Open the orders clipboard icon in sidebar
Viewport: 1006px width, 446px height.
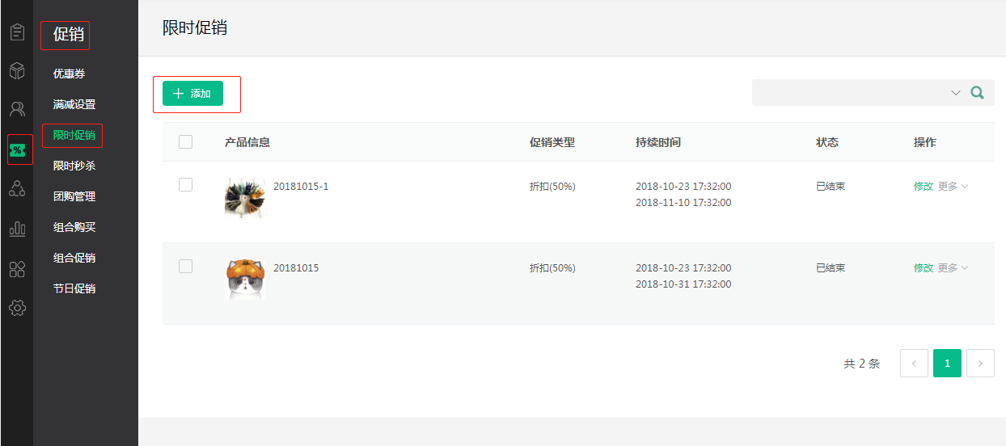17,32
